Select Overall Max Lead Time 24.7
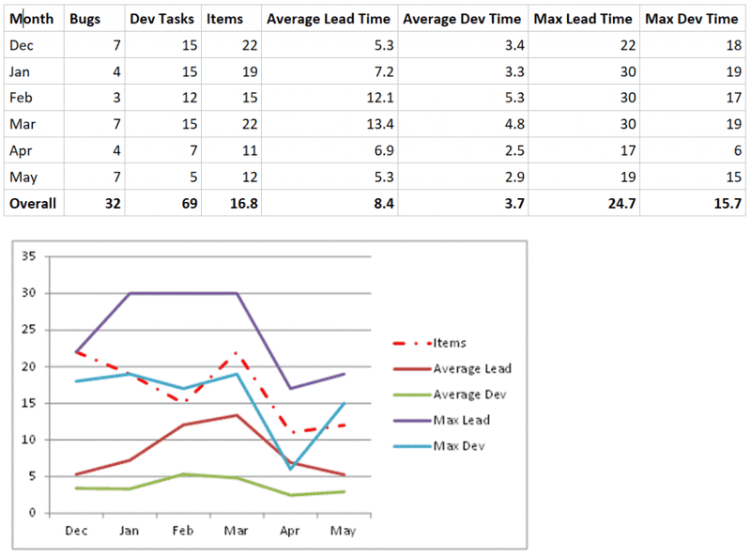 [x=584, y=203]
